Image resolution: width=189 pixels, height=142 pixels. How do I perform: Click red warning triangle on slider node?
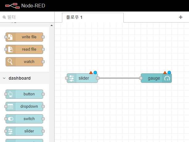(91, 73)
